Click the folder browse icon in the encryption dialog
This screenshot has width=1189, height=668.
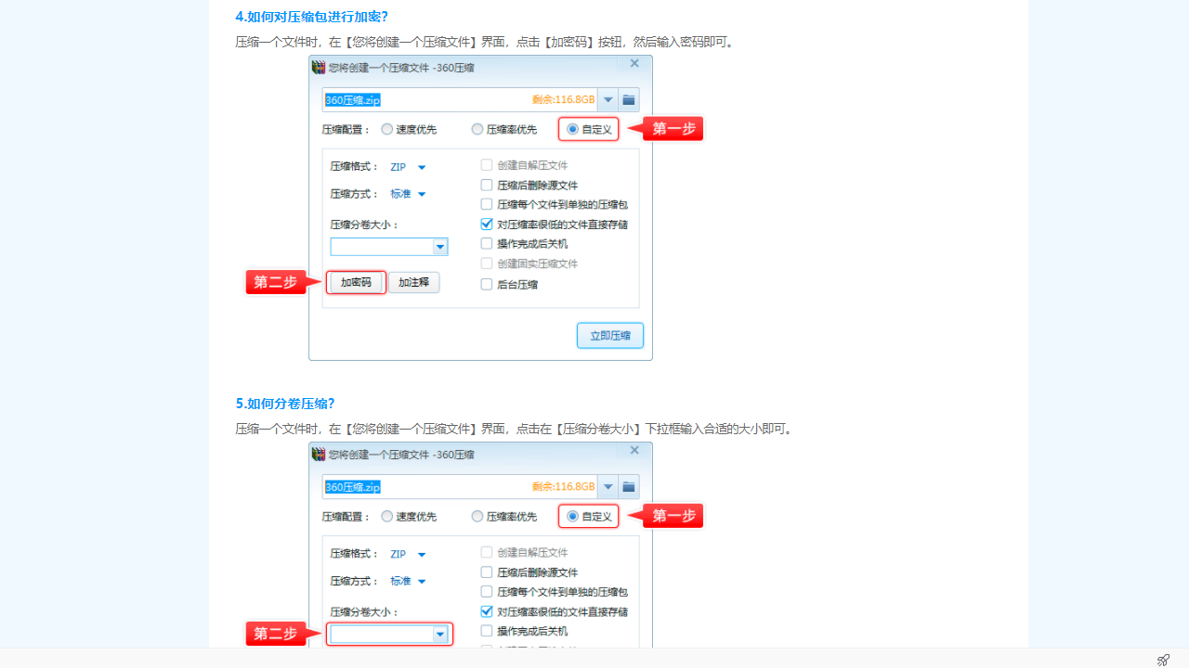pos(628,99)
